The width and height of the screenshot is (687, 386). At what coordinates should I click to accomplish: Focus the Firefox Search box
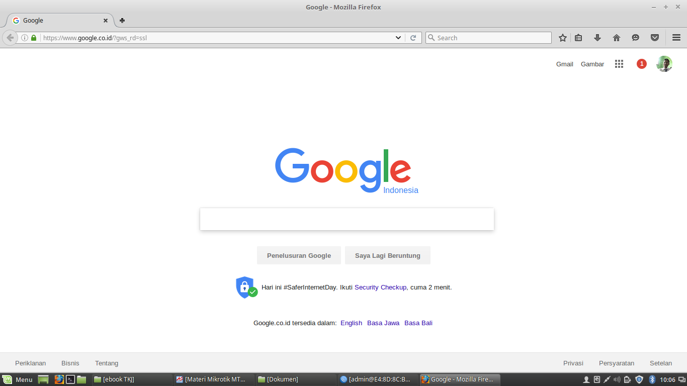tap(488, 38)
